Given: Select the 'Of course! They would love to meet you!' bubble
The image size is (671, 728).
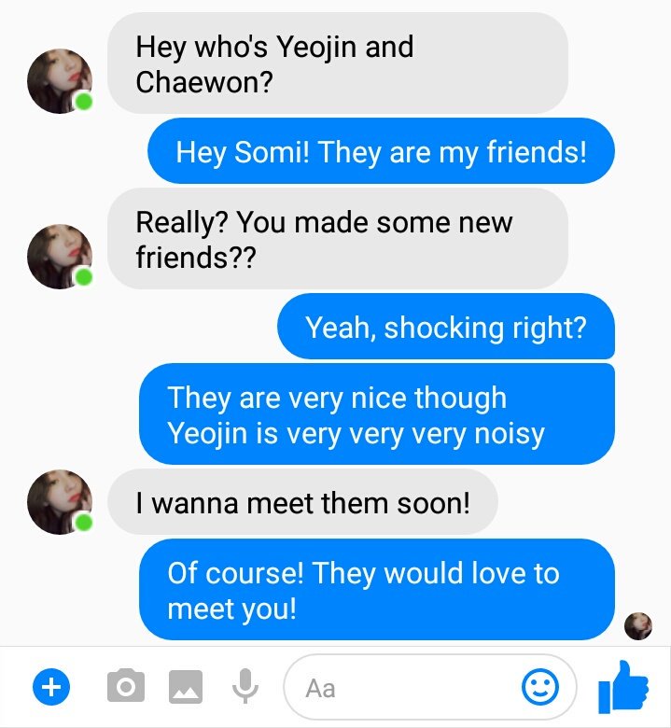Looking at the screenshot, I should (377, 590).
